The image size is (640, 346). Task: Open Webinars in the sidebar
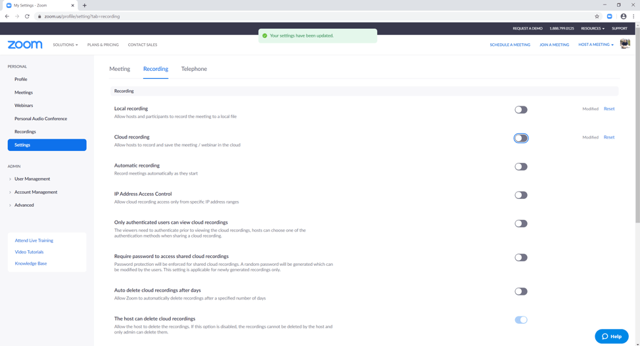(x=24, y=105)
